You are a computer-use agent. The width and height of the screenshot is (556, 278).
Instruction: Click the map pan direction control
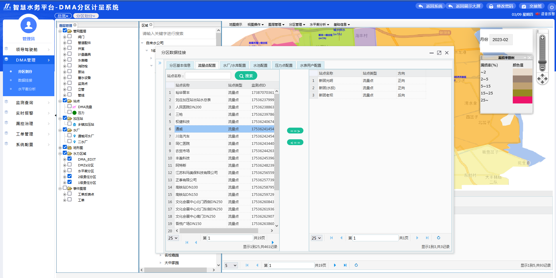542,79
